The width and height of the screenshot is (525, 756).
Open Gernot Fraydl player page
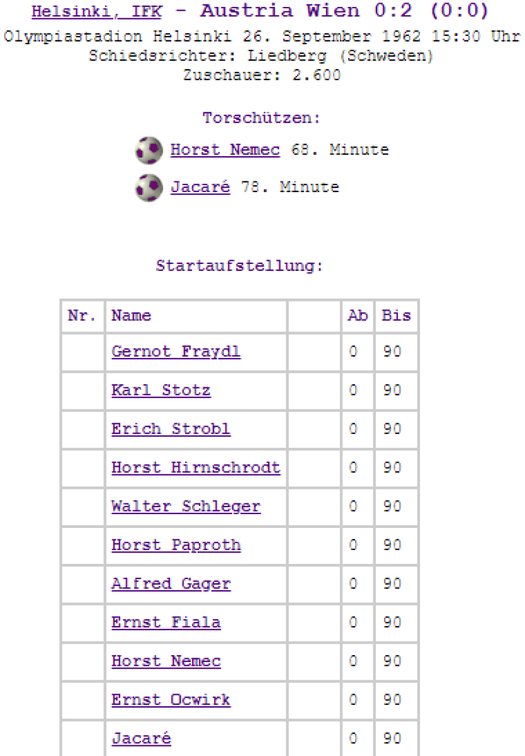pos(176,352)
